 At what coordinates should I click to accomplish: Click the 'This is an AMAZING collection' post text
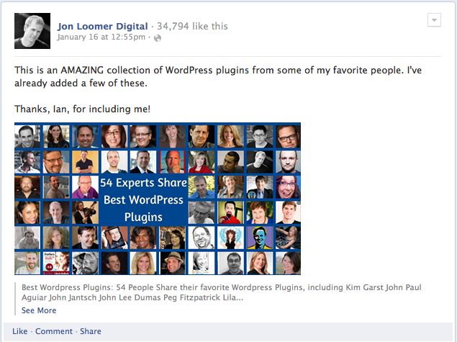coord(218,76)
